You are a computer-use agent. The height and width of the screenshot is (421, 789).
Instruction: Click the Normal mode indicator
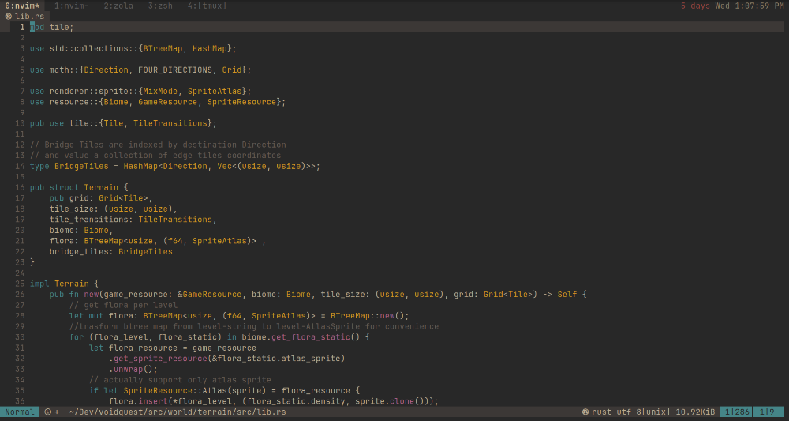pos(20,412)
